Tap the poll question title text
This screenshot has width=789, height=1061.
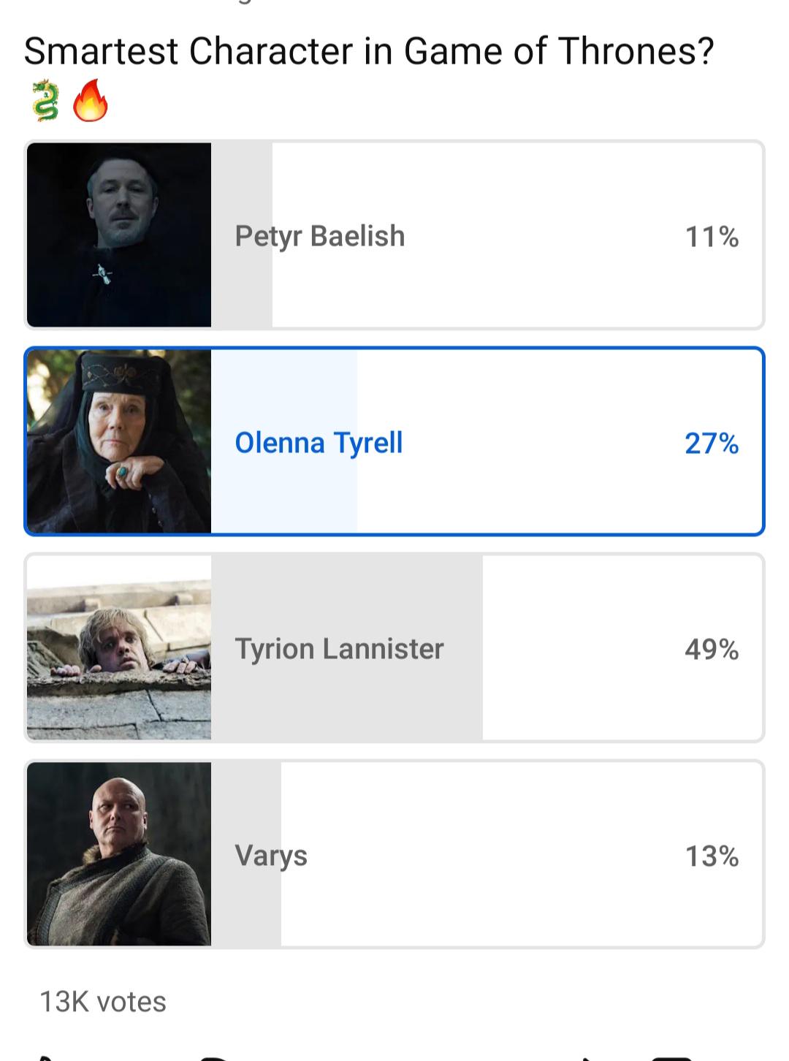coord(369,51)
